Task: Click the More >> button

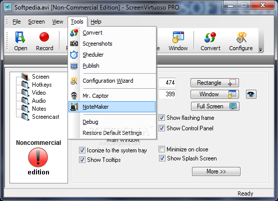Action: click(x=216, y=171)
